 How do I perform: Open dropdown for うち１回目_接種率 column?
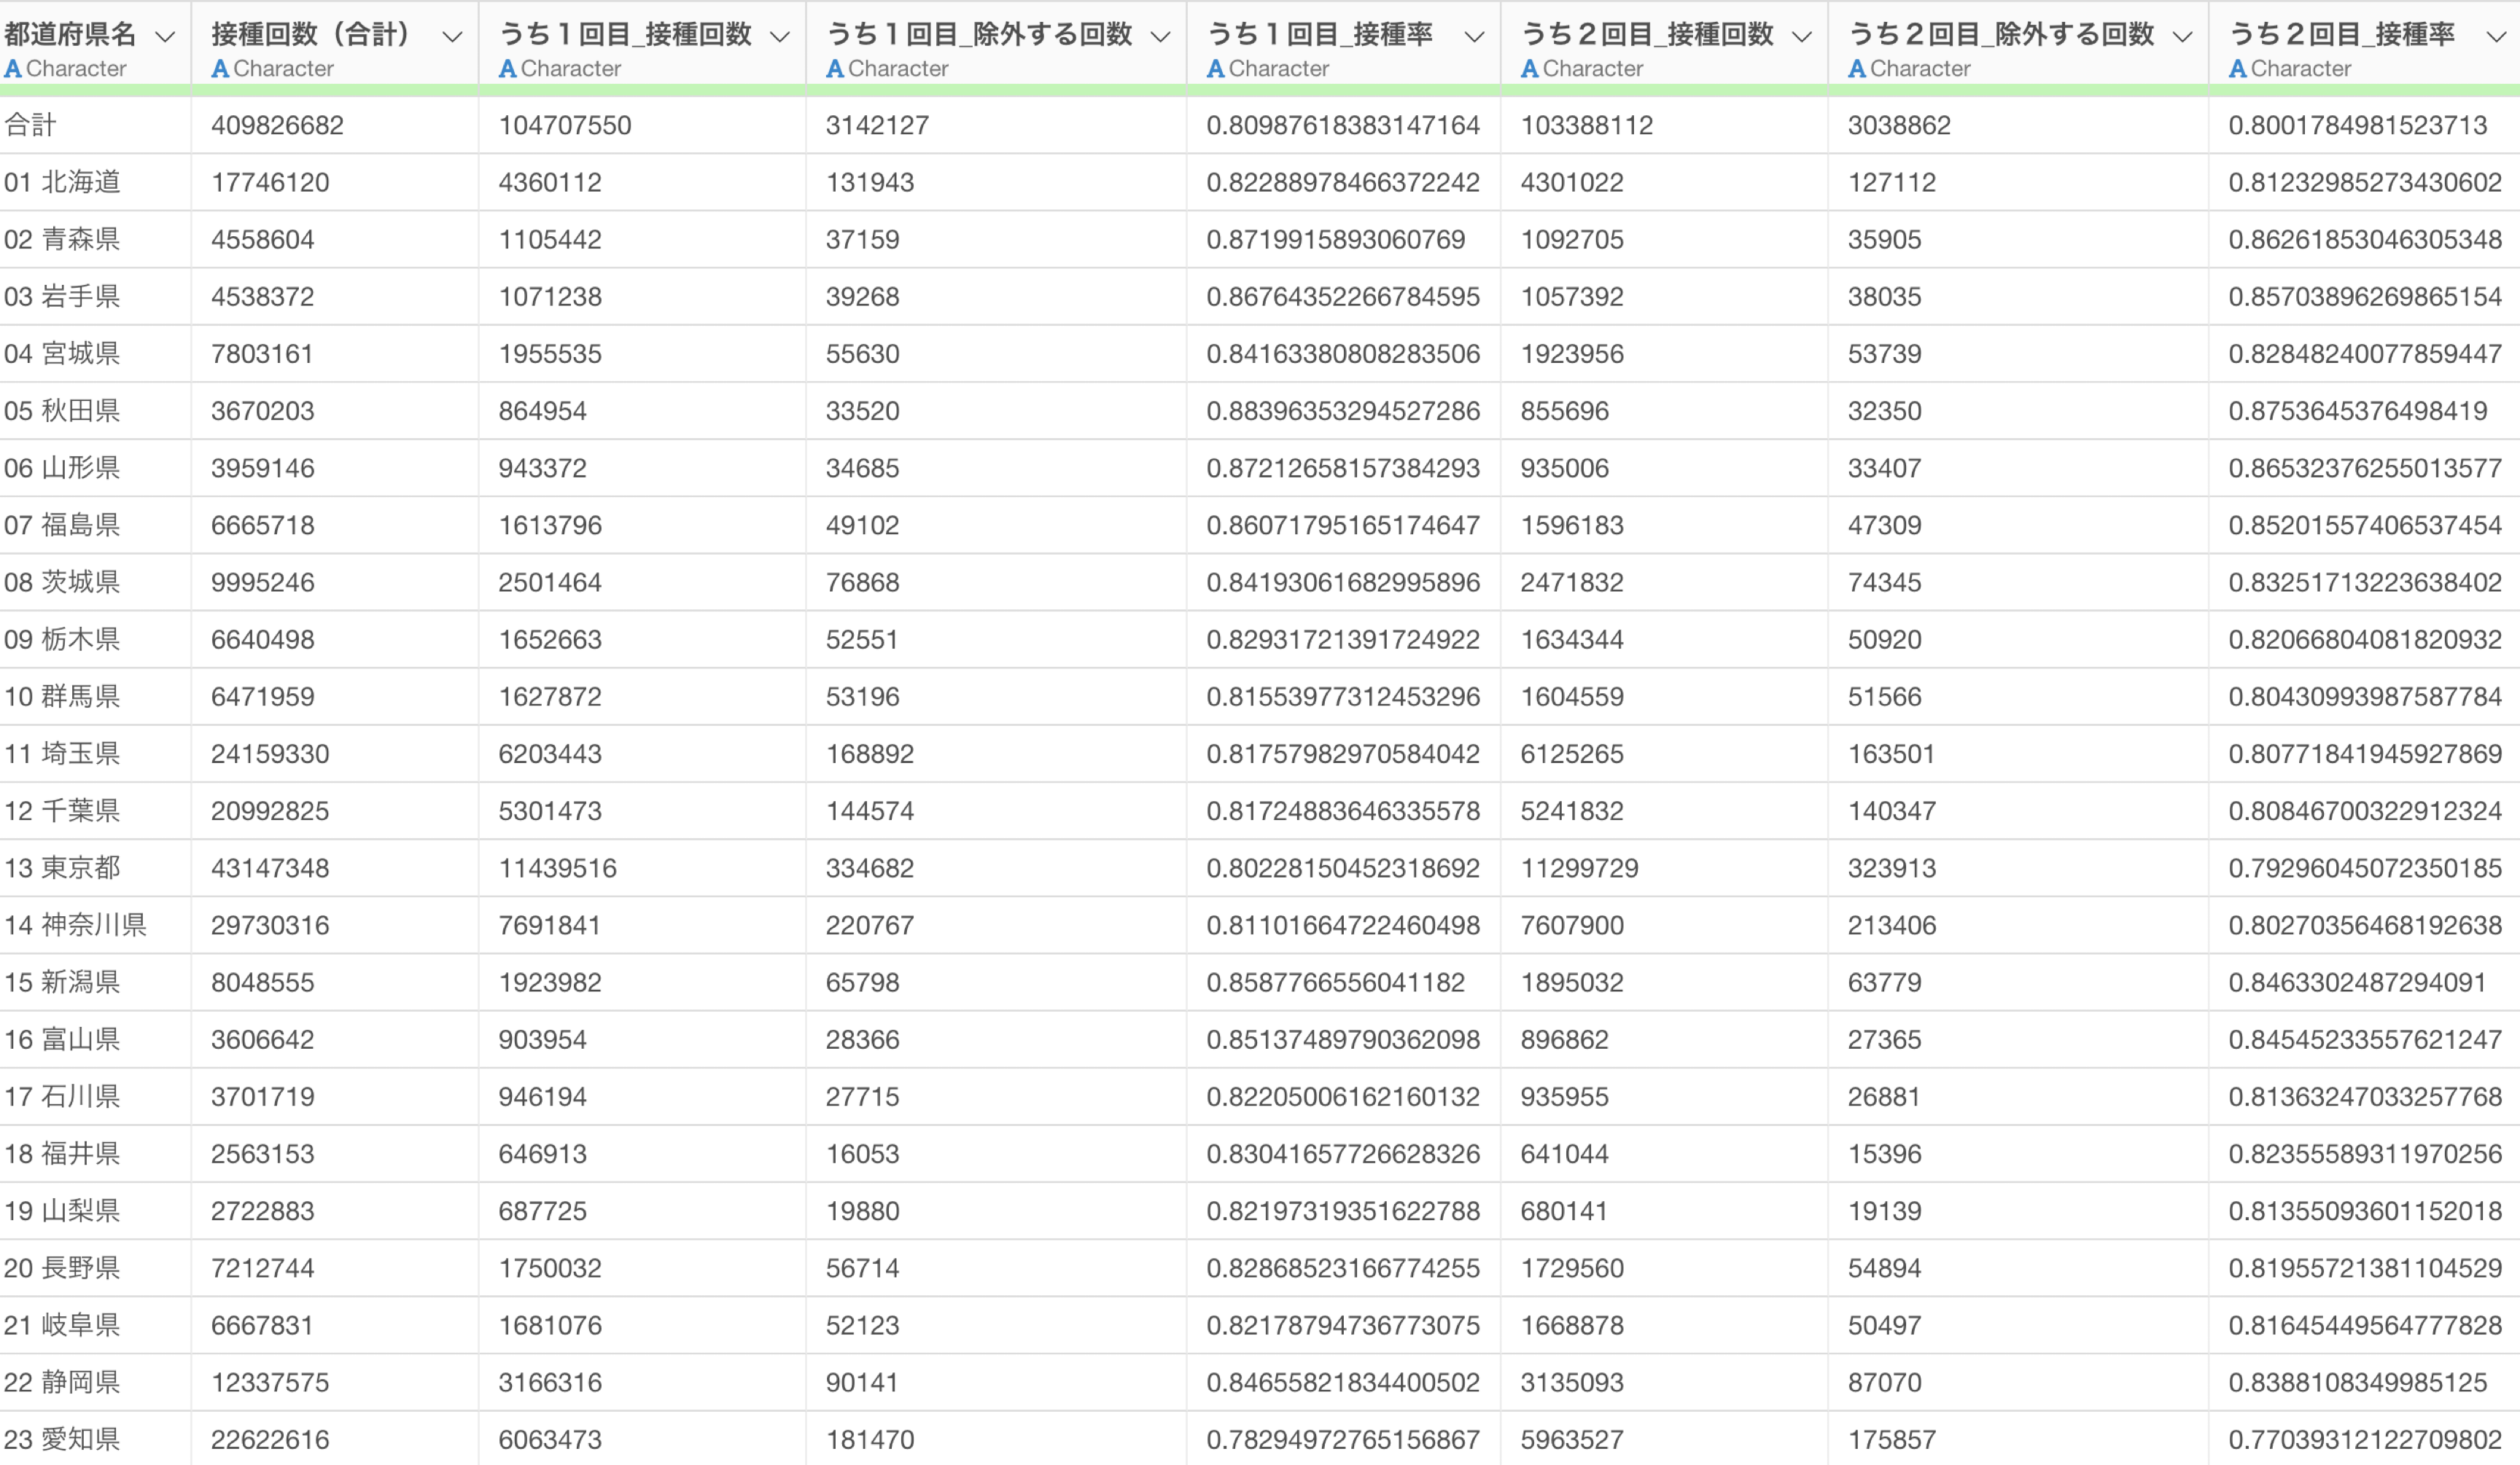pos(1474,37)
